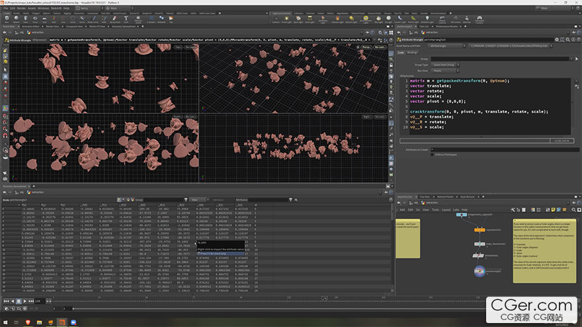
Task: Click the timeline frame slider
Action: (324, 299)
